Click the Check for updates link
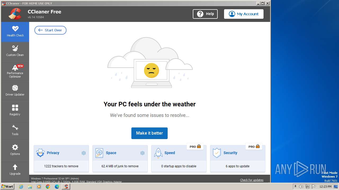This screenshot has height=190, width=339. pos(252,180)
